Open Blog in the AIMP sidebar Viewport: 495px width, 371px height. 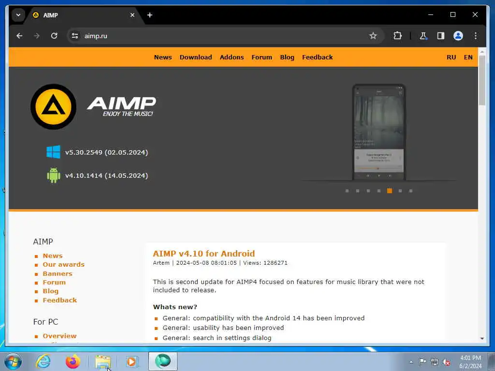[x=50, y=291]
